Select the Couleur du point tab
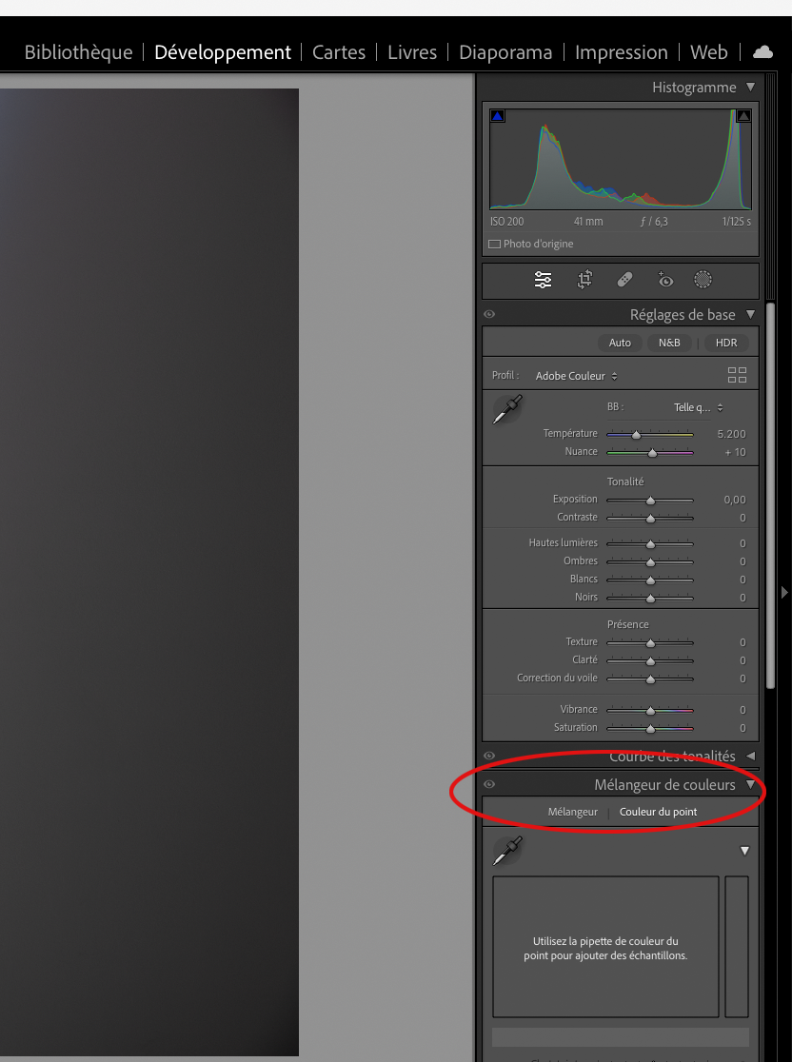 [658, 812]
